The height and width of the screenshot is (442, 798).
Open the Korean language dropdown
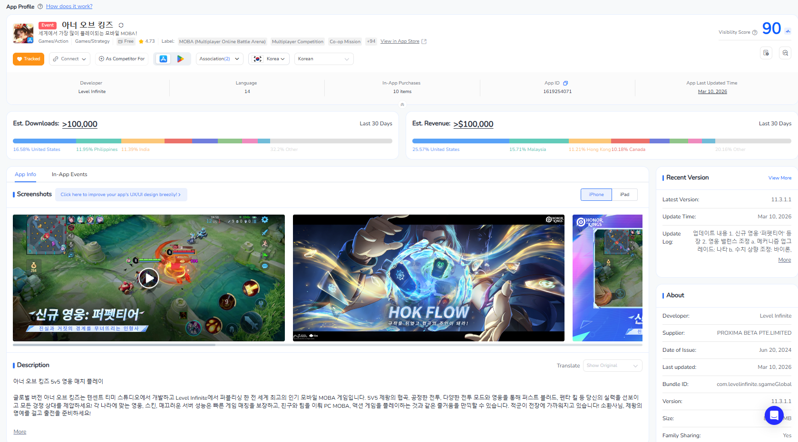click(x=323, y=59)
